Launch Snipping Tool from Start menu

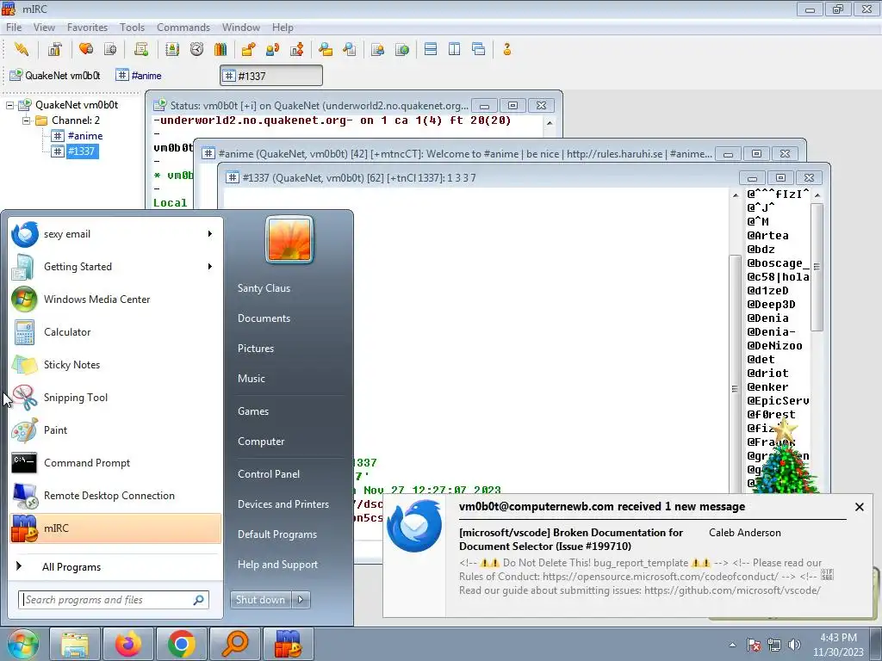point(115,398)
